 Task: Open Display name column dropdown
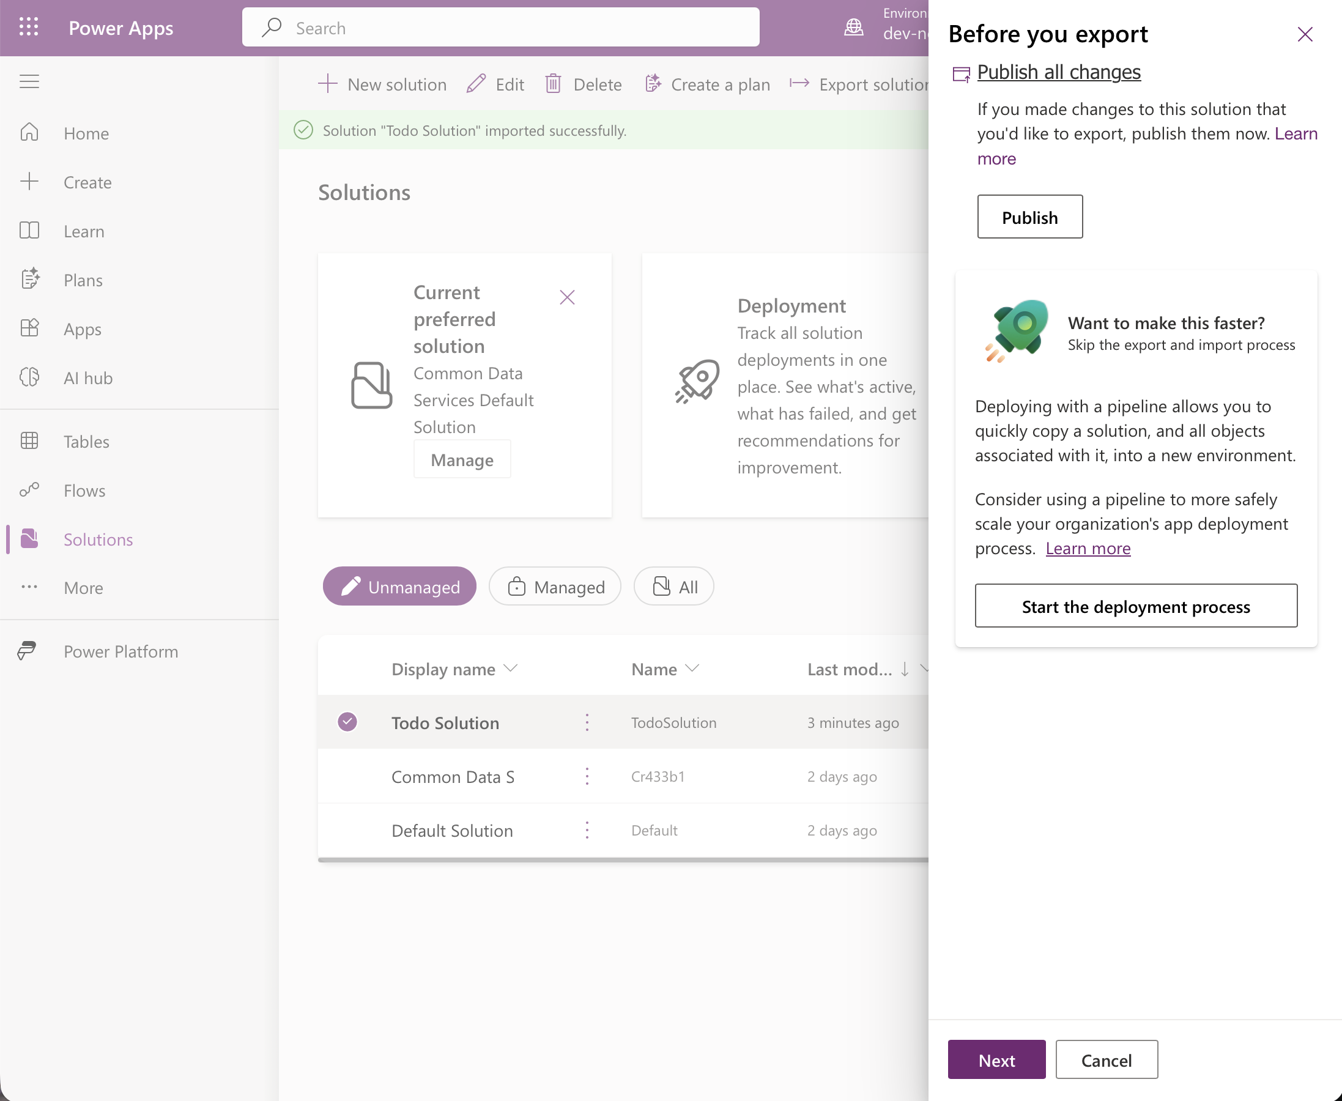tap(511, 668)
